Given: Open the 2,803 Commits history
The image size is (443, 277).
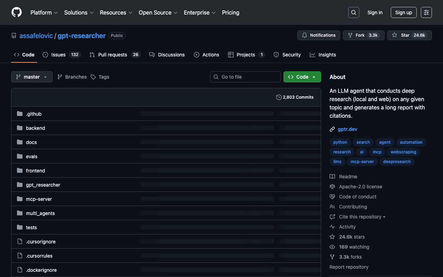Looking at the screenshot, I should coord(295,97).
